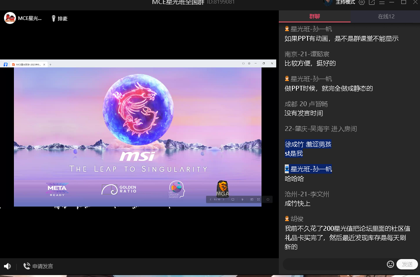Select the MCE星光班会 document tab
Screen dimensions: 420x277
(x=28, y=64)
